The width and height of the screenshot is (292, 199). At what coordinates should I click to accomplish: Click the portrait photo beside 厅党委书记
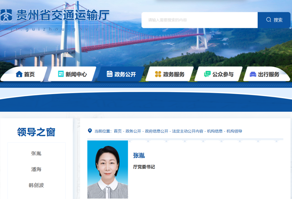[x=108, y=170]
